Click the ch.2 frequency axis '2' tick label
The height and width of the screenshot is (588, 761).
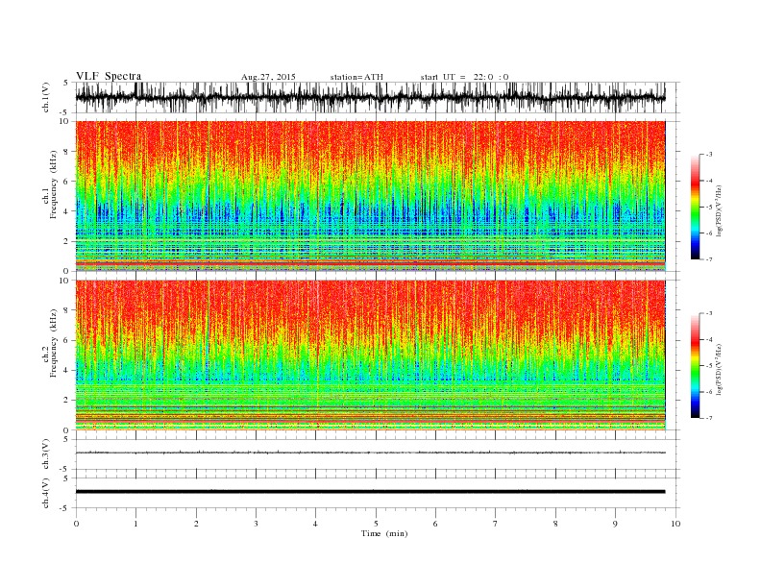click(66, 401)
